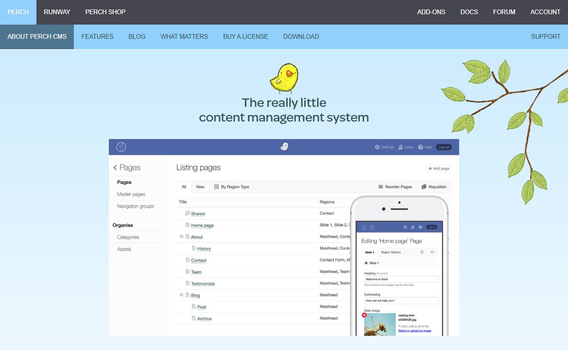Click the gear icon on phone screen

point(405,227)
